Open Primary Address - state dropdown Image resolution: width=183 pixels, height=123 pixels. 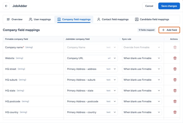91,91
